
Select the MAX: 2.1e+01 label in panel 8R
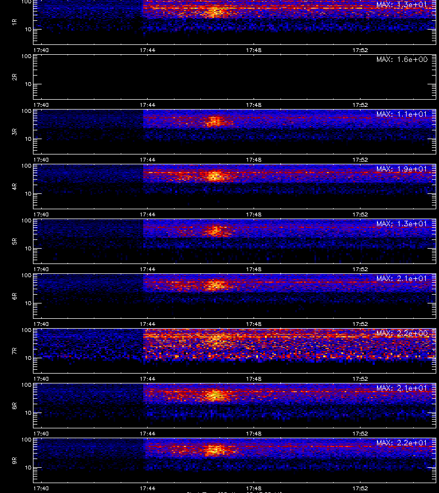coord(402,388)
